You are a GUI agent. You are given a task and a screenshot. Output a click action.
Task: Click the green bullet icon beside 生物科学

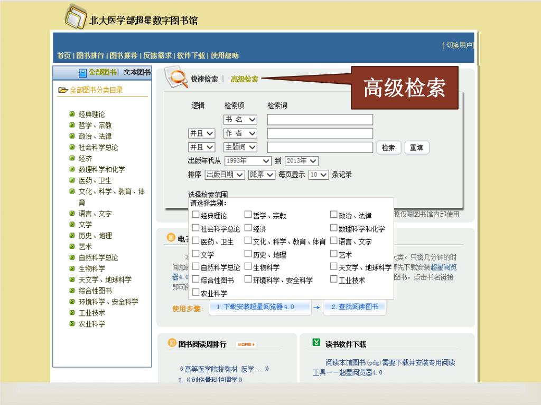[x=72, y=268]
